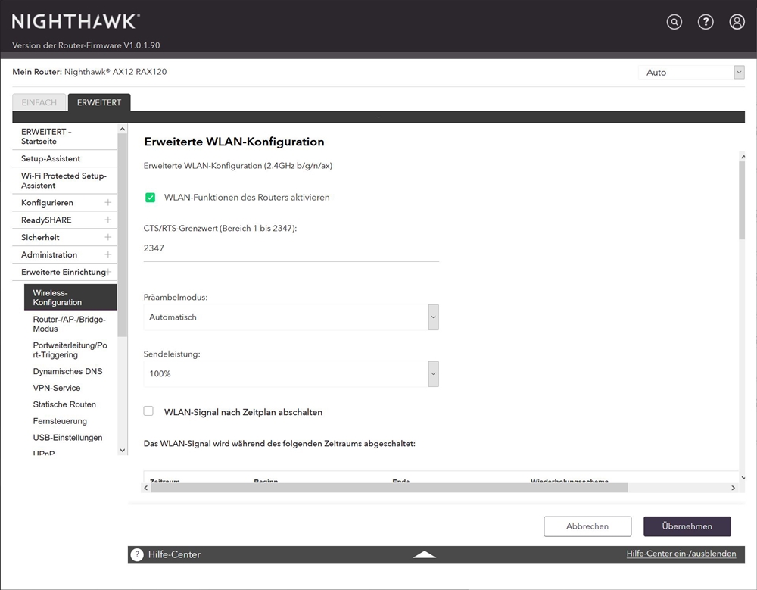Expand the ReadySHARE plus icon
This screenshot has height=590, width=757.
[x=108, y=220]
